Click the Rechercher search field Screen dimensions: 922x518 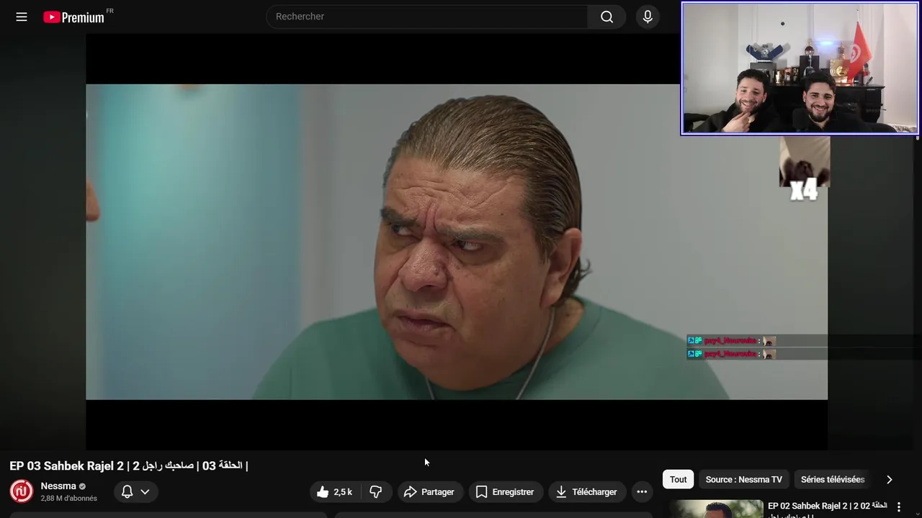point(427,17)
